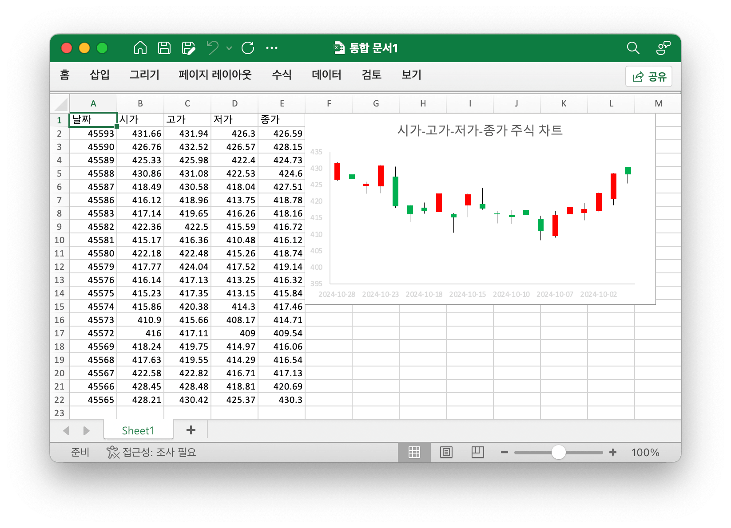Image resolution: width=731 pixels, height=528 pixels.
Task: Select cell containing 45593
Action: 93,134
